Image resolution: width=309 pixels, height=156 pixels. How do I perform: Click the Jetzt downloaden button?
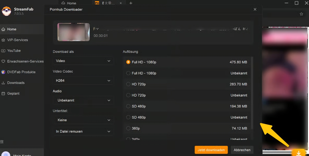(211, 150)
